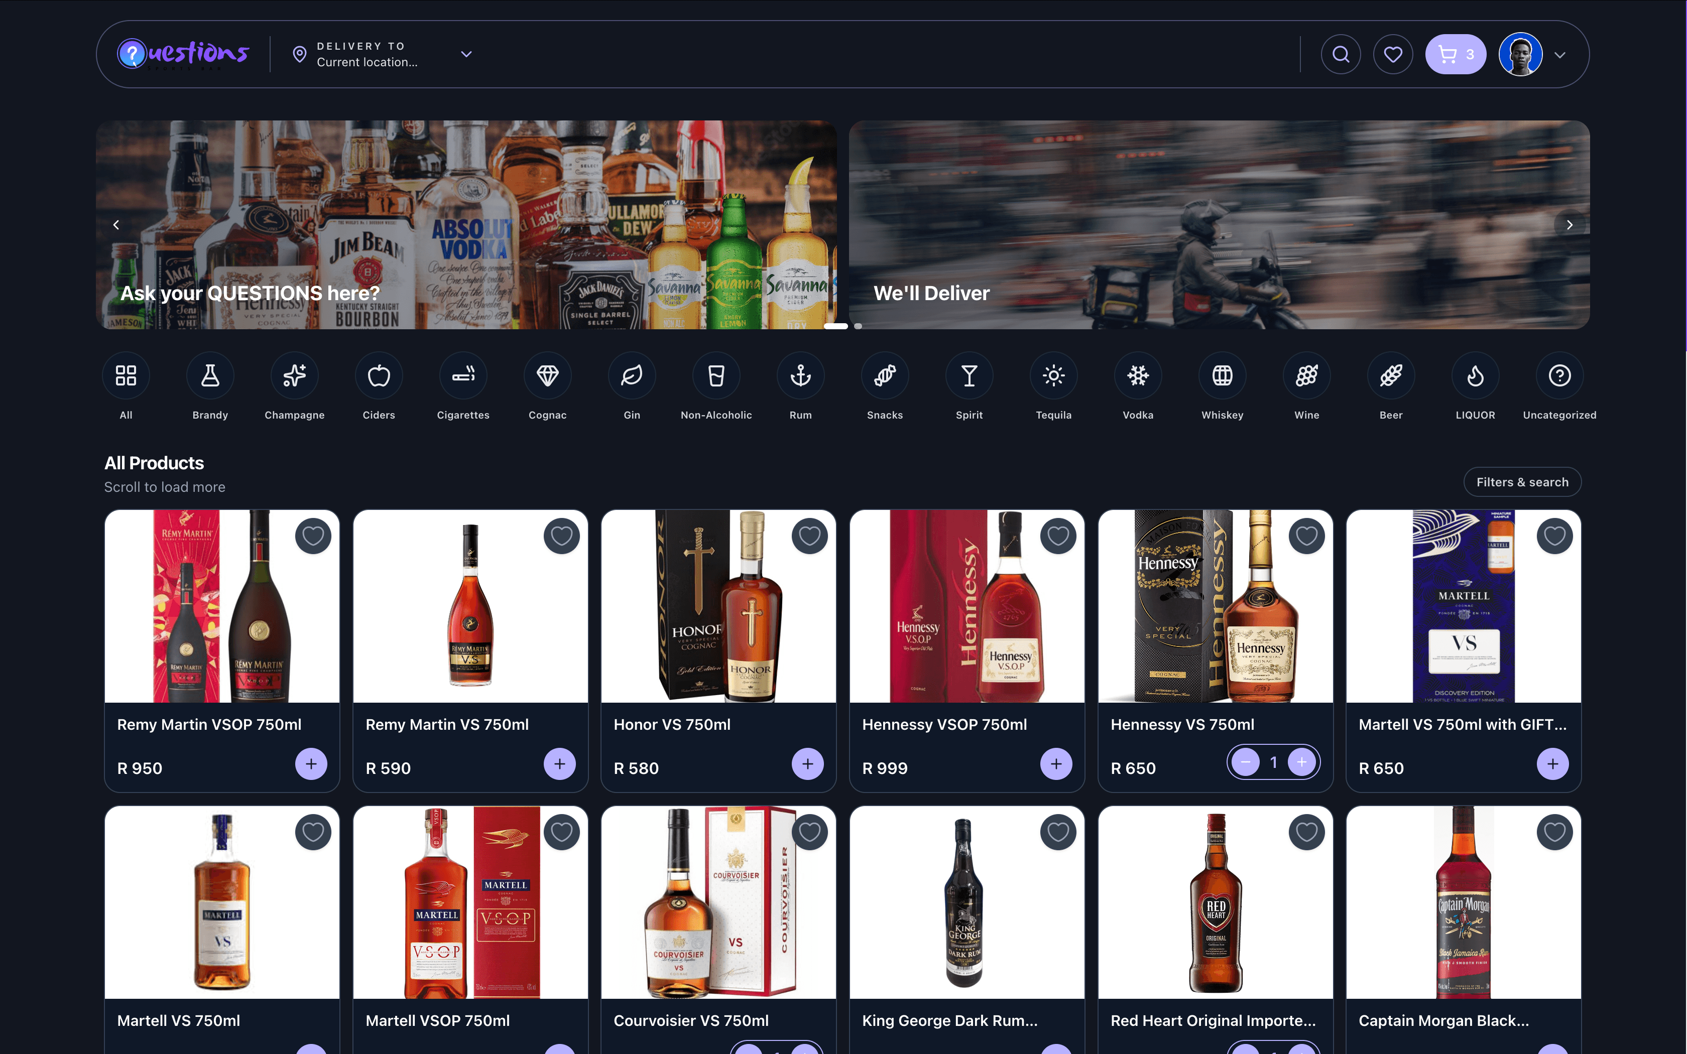Screen dimensions: 1687x1054
Task: Open Martell VSOP 750ml product title
Action: point(438,1021)
